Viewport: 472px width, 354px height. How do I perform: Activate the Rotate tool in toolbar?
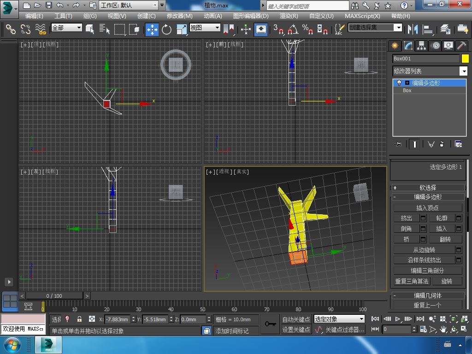[166, 29]
